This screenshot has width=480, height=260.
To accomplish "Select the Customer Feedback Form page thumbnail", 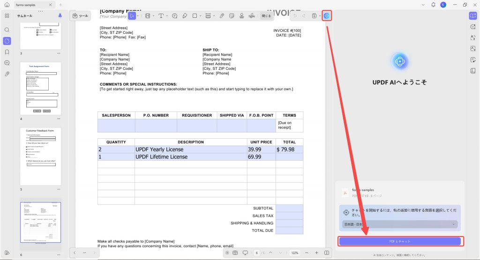I will (x=41, y=156).
